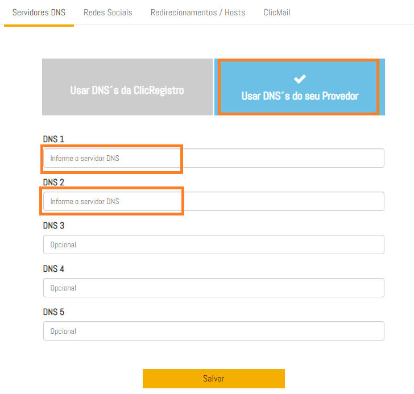Click the white checkmark icon
The width and height of the screenshot is (414, 394).
click(300, 79)
